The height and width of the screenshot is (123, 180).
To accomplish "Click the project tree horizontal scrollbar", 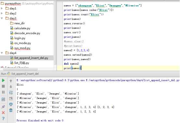I will (x=20, y=69).
